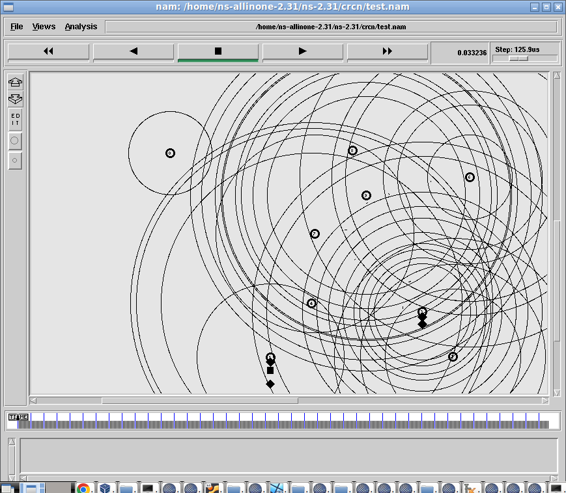Click the canvas vertical scrollbar thumb

[557, 281]
